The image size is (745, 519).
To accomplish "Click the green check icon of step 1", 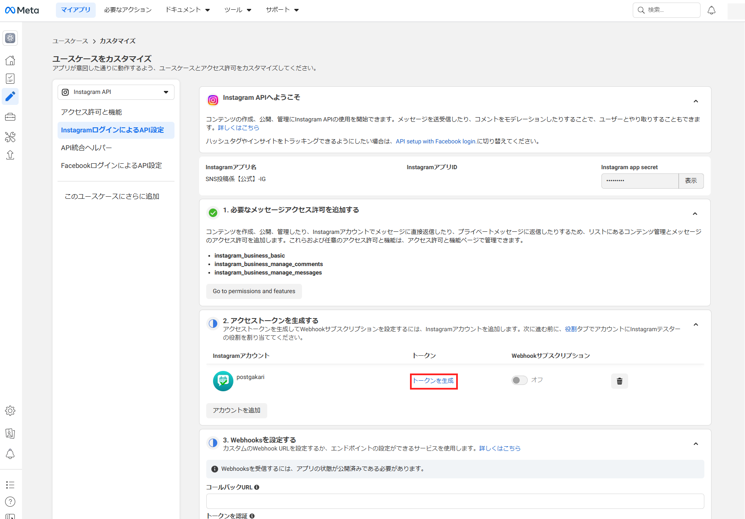I will (x=213, y=213).
